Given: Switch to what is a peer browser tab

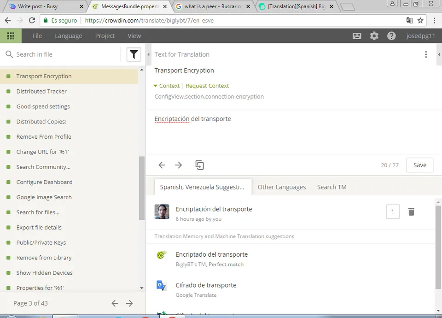Looking at the screenshot, I should pyautogui.click(x=213, y=6).
